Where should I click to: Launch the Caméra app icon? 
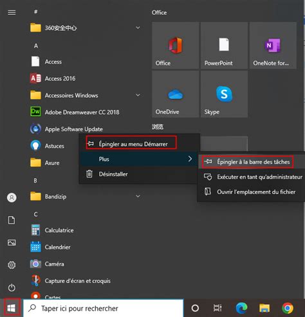tap(35, 264)
